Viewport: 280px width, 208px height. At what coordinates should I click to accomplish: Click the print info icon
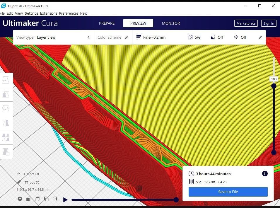265,173
